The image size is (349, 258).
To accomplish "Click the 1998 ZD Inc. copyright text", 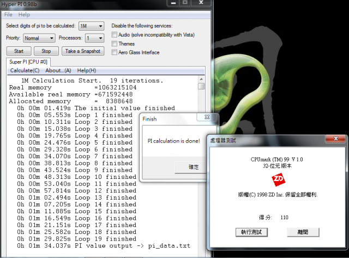I will [278, 195].
